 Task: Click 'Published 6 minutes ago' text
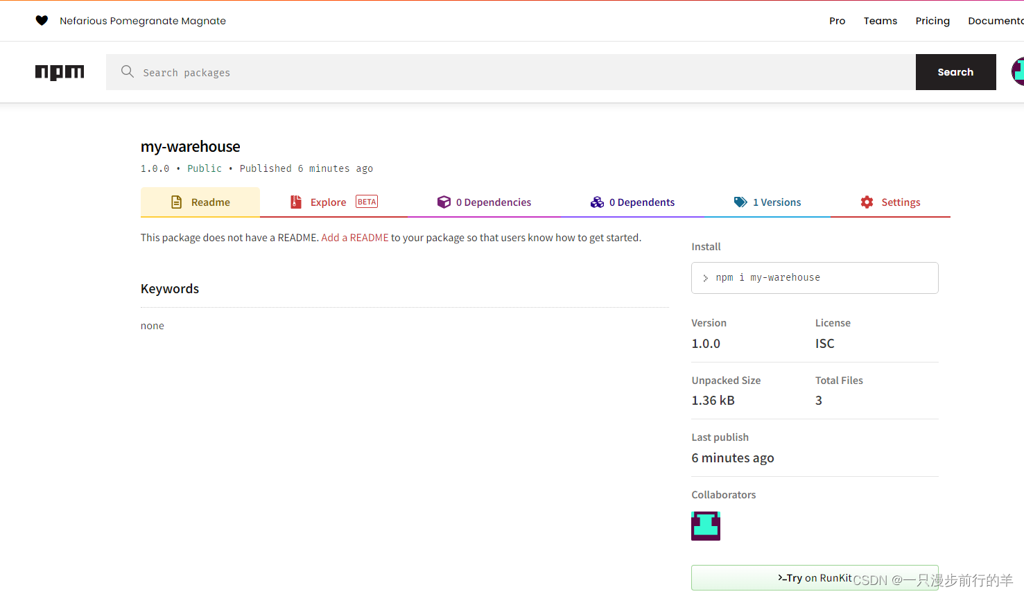tap(306, 168)
